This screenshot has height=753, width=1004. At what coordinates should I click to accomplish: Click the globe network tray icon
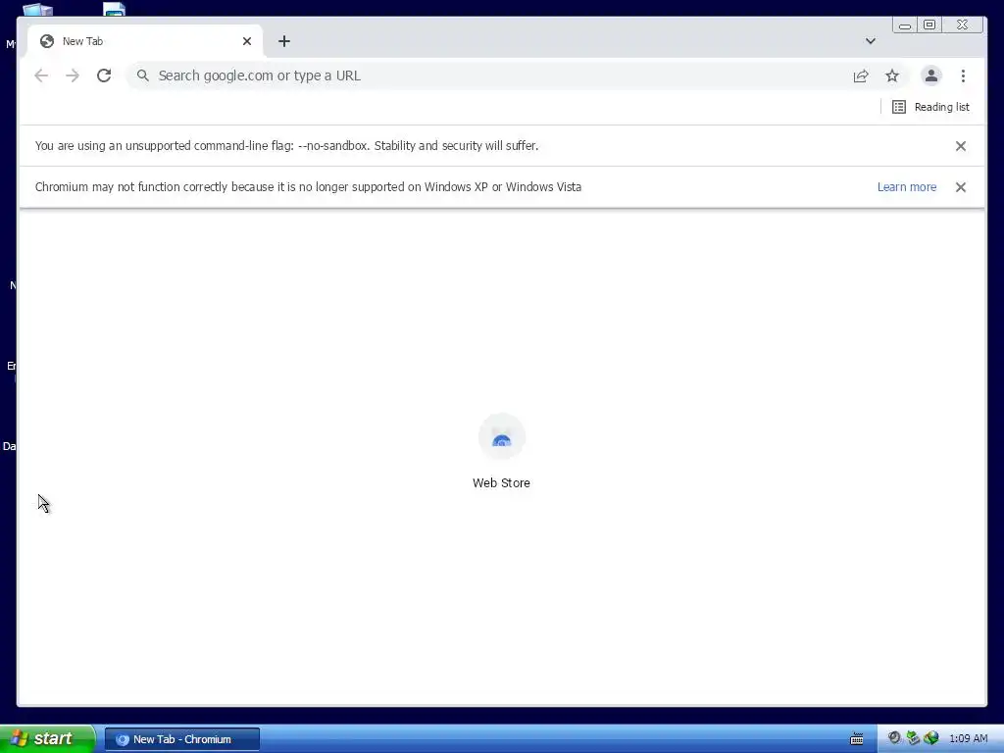(931, 738)
